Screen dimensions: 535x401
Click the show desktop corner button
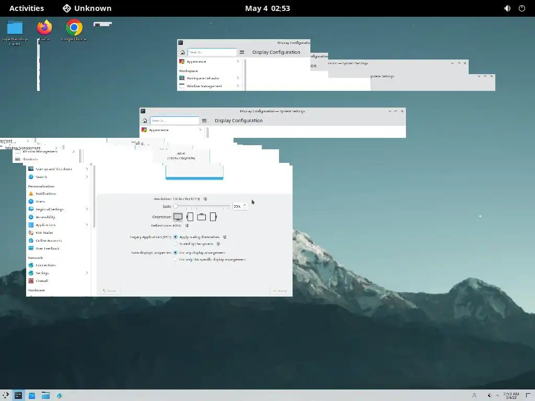tap(528, 395)
